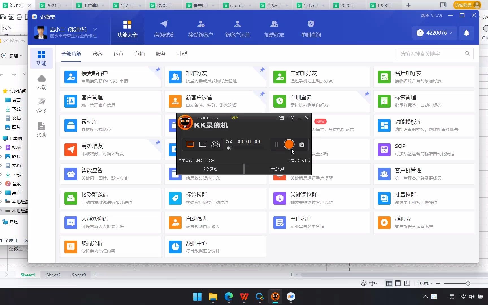Open the 新建 dropdown in file panel

pyautogui.click(x=12, y=56)
